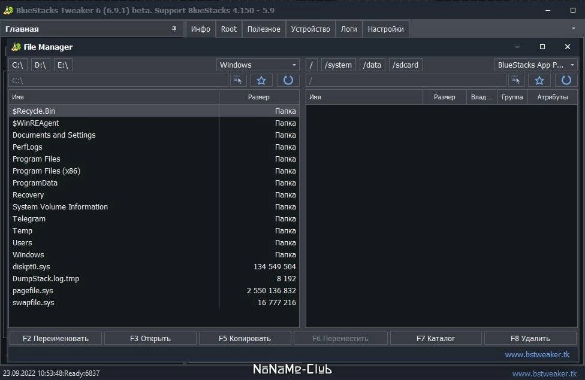Sort right pane by Имя column

click(364, 97)
